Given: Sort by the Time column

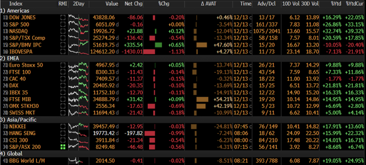Looking at the screenshot, I should (246, 4).
